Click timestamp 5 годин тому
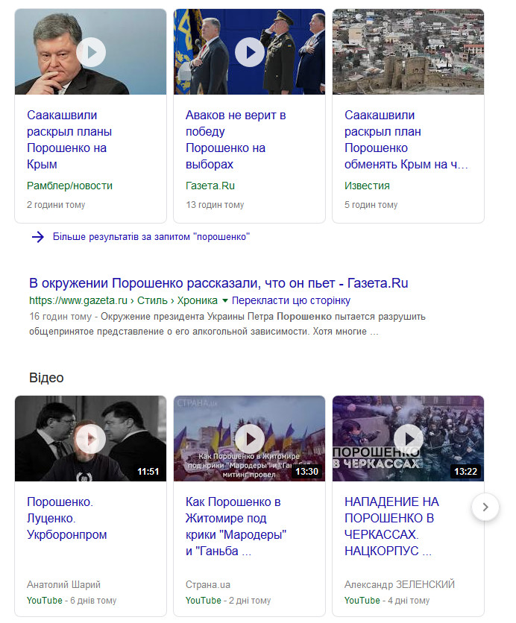This screenshot has height=623, width=516. pyautogui.click(x=371, y=205)
